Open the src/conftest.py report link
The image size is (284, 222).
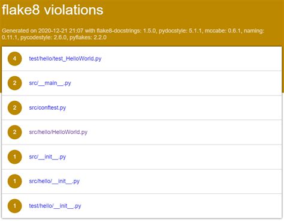[x=47, y=108]
